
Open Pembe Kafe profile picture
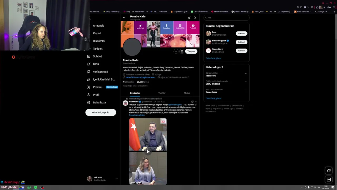click(132, 47)
